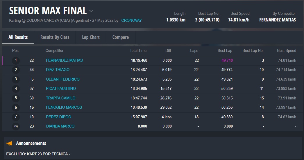Click the Best Lap column header
Image resolution: width=304 pixels, height=160 pixels.
click(x=225, y=50)
